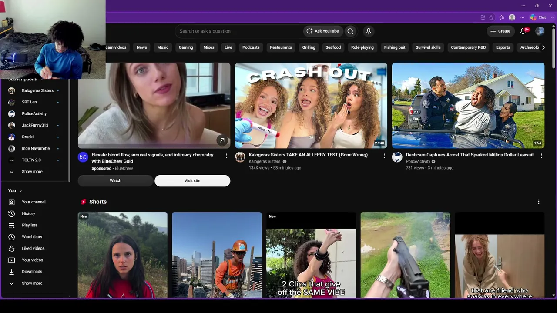This screenshot has width=557, height=313.
Task: Click the BlueChew BC advertiser avatar
Action: click(x=83, y=157)
